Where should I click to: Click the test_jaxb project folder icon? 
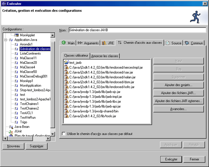(x=67, y=62)
